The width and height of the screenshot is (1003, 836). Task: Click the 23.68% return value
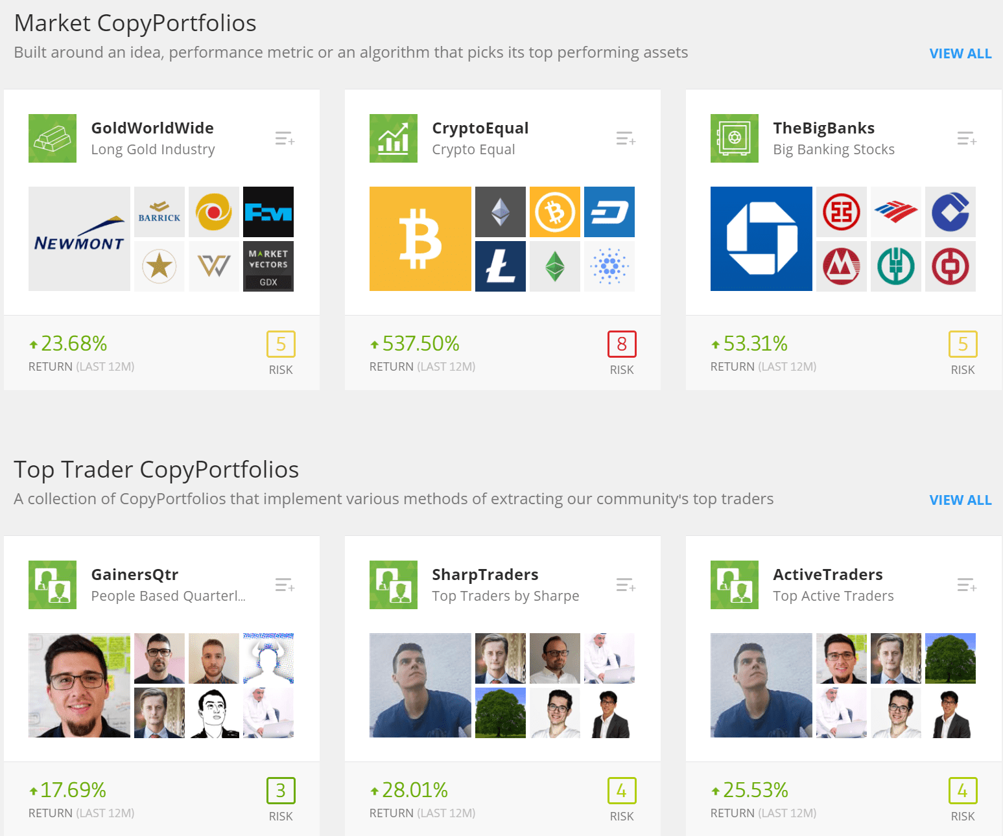[74, 343]
